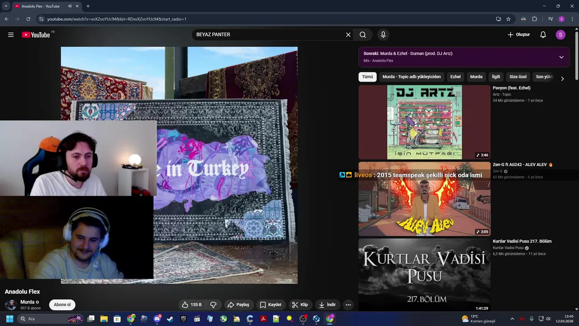Clear the BEYAZ PANTER search text

tap(348, 35)
